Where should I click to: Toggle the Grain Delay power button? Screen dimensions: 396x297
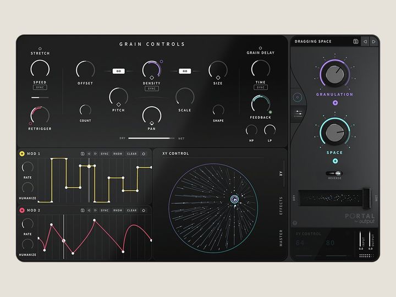[x=260, y=48]
